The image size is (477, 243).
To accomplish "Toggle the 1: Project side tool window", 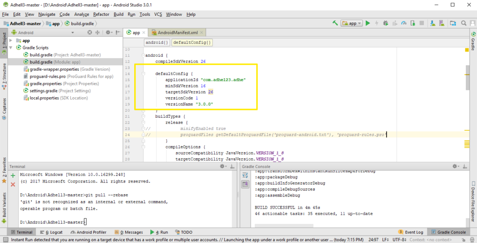I will 4,43.
